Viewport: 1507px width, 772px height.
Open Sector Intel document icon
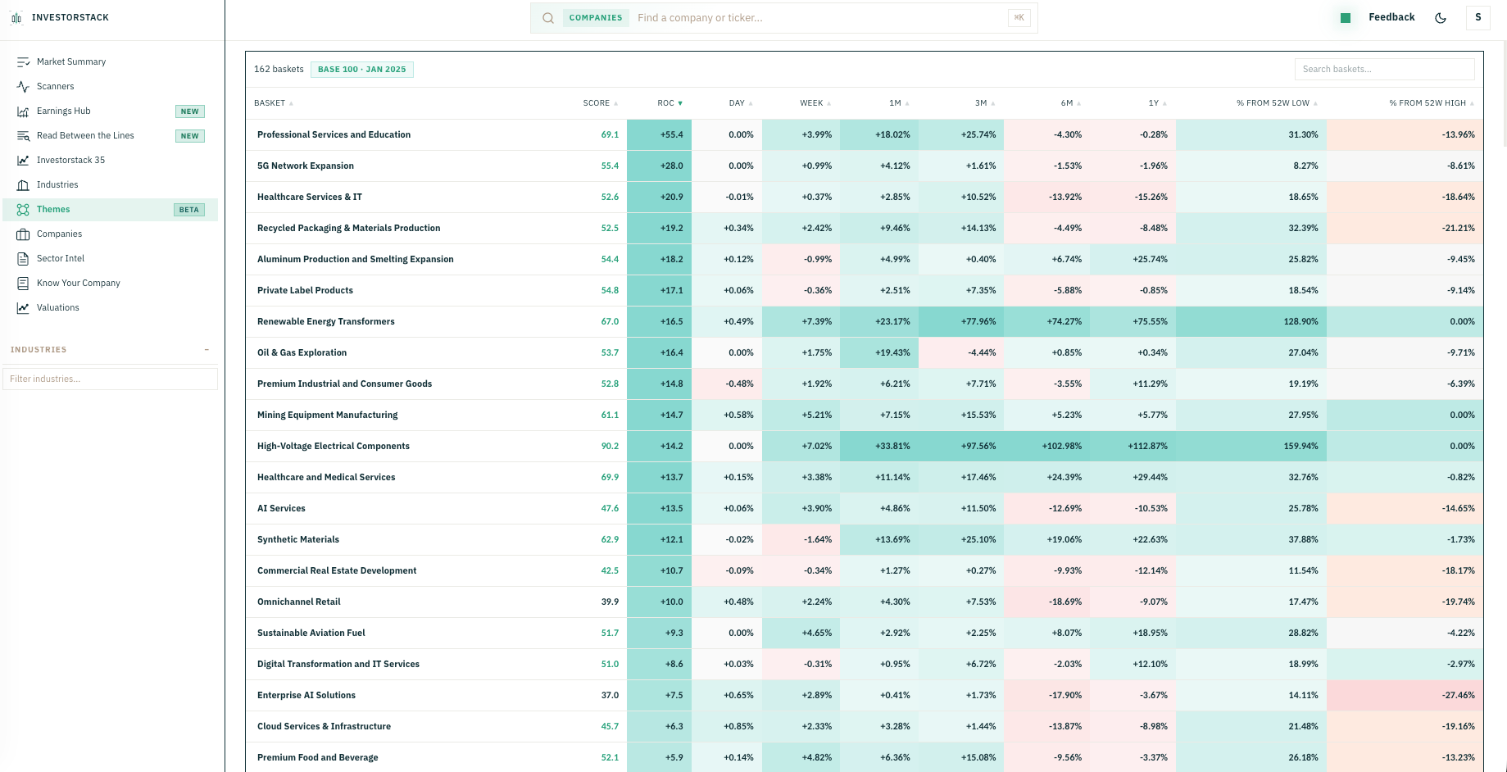pos(23,258)
